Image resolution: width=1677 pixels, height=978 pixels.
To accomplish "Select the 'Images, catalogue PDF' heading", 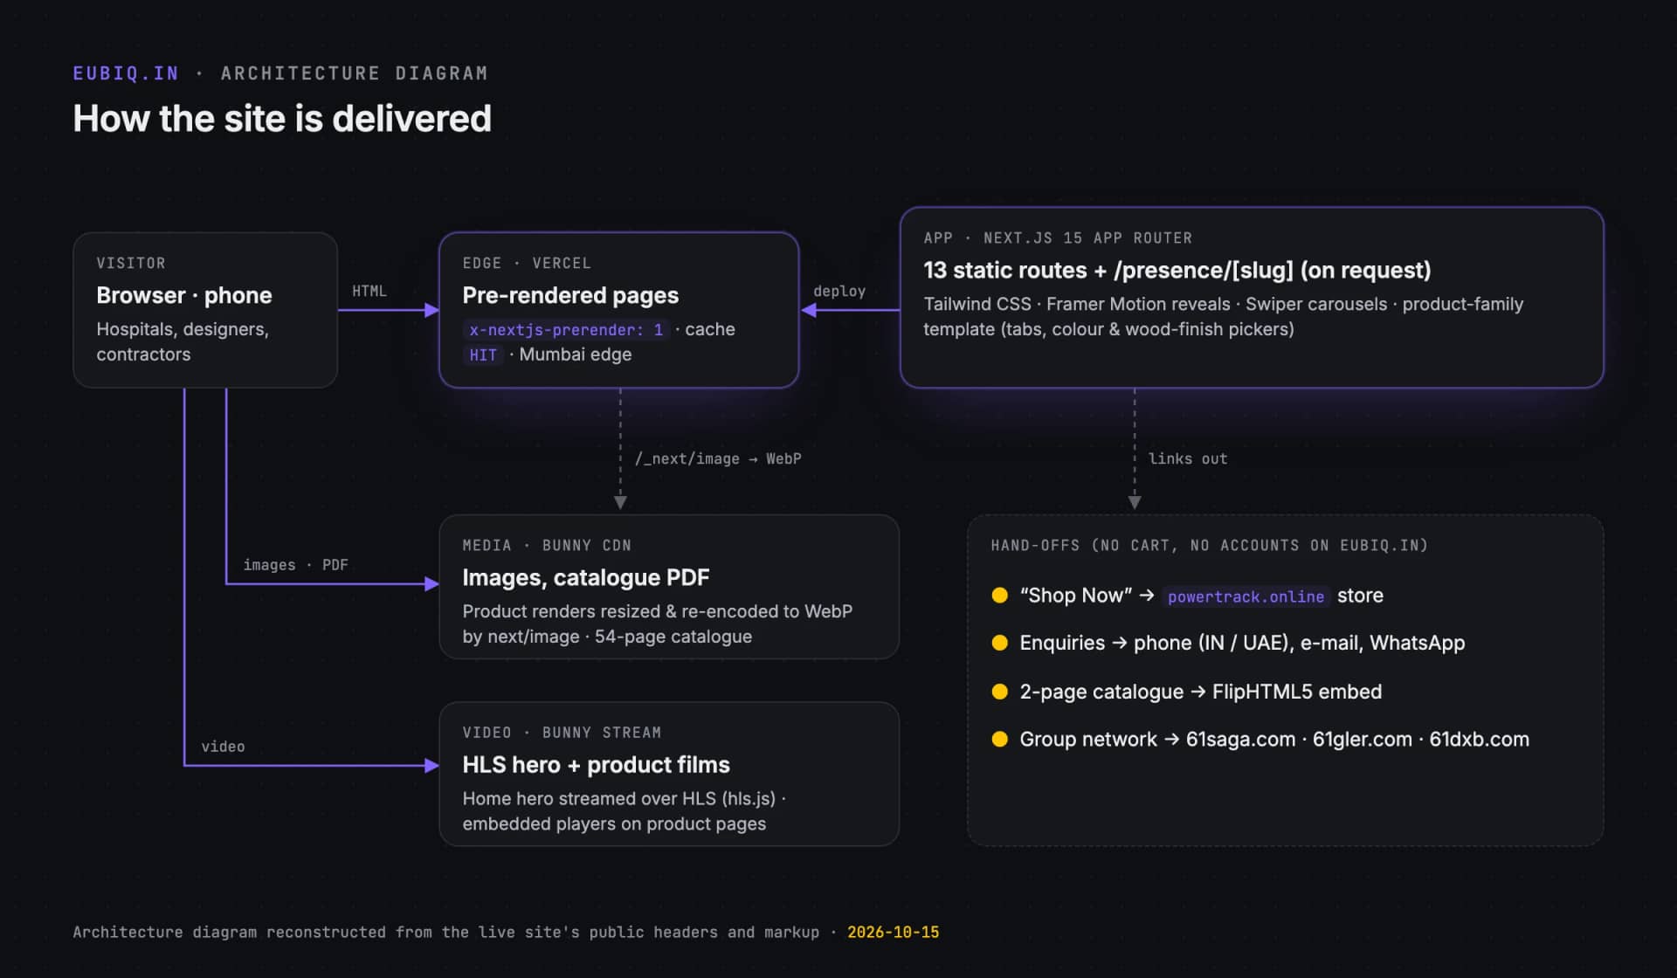I will pos(586,577).
